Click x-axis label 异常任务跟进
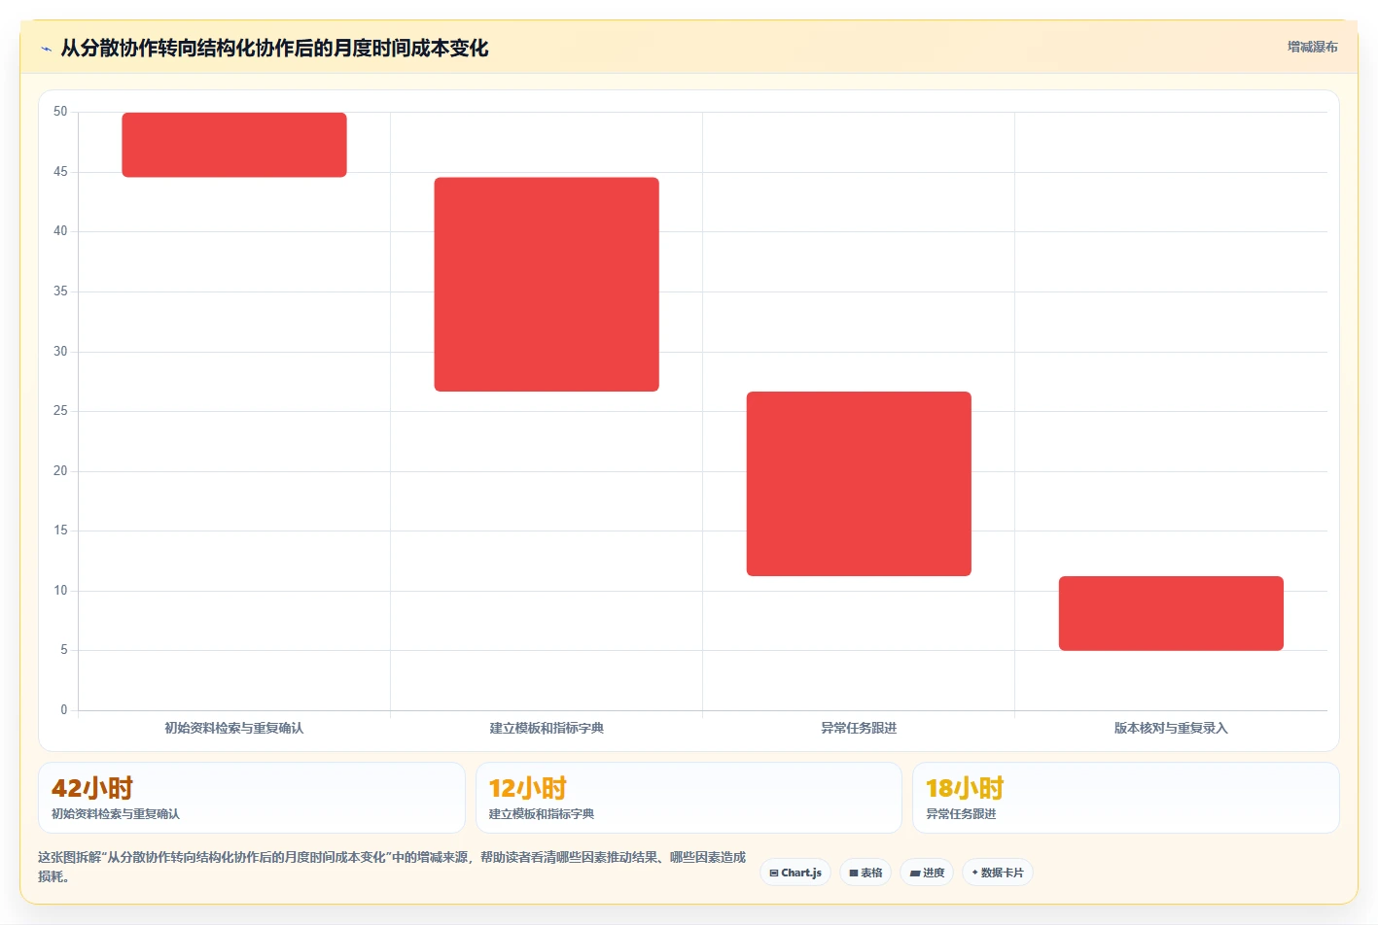The image size is (1378, 925). (859, 728)
